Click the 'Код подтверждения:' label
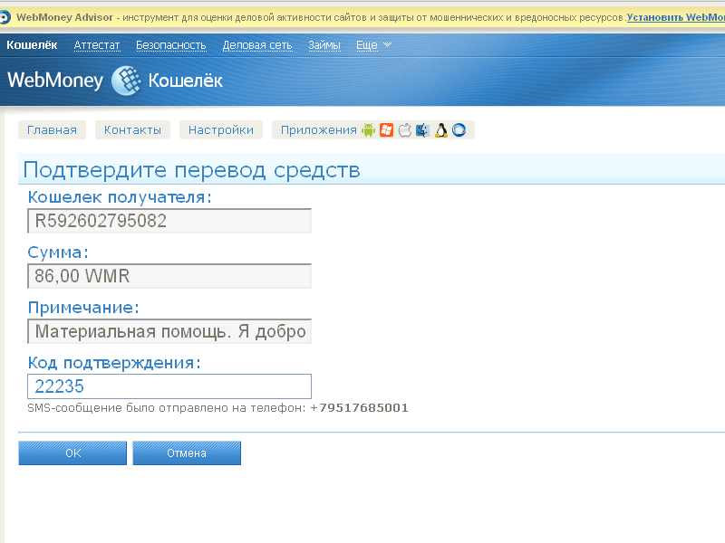 114,363
